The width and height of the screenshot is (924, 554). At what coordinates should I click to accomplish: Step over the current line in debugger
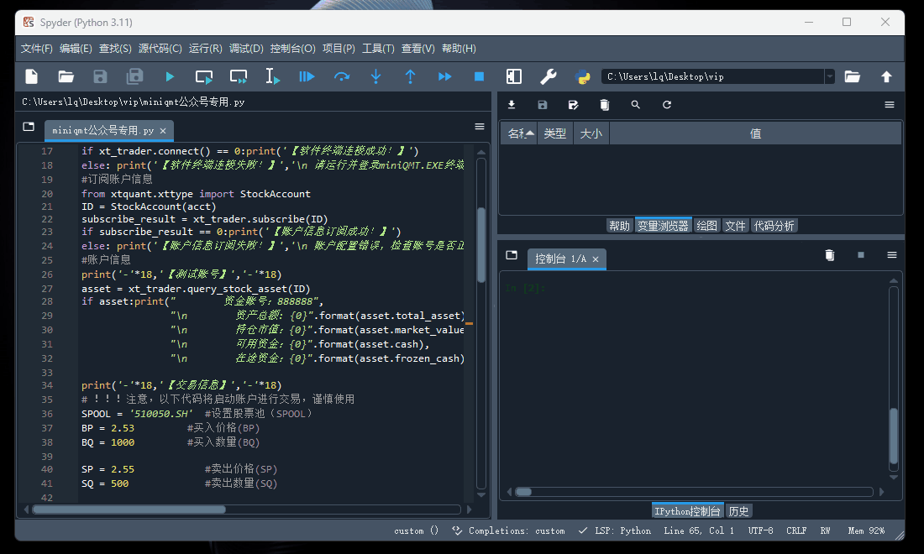tap(342, 76)
